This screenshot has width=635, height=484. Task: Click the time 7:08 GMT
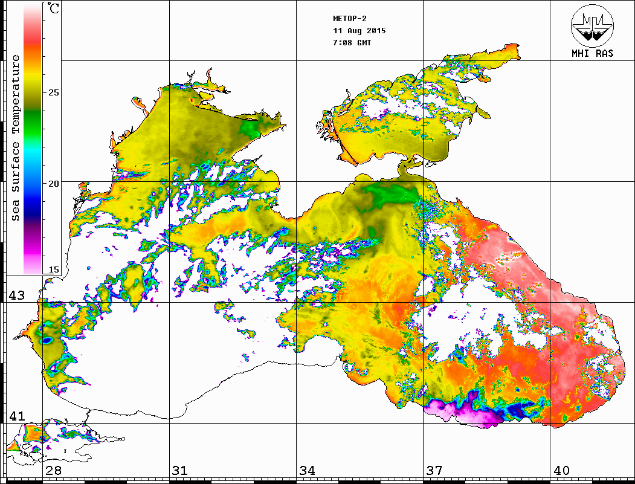tap(352, 42)
